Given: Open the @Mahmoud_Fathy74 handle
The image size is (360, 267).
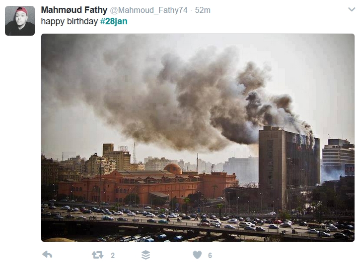Looking at the screenshot, I should coord(148,10).
